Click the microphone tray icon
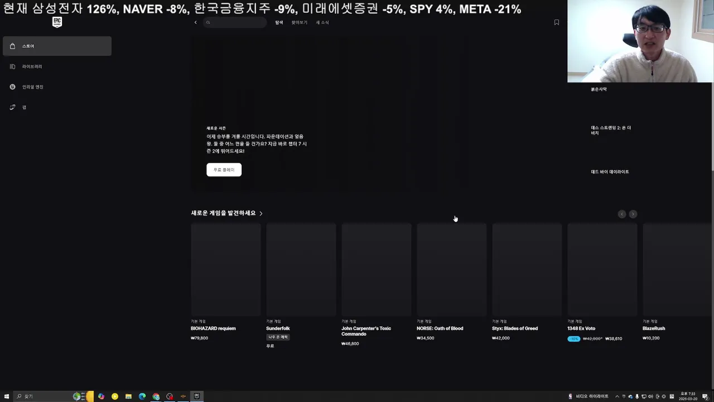Image resolution: width=714 pixels, height=402 pixels. [637, 396]
